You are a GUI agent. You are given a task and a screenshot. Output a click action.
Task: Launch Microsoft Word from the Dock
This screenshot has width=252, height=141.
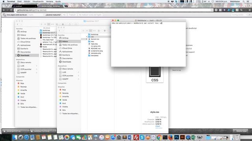130,137
